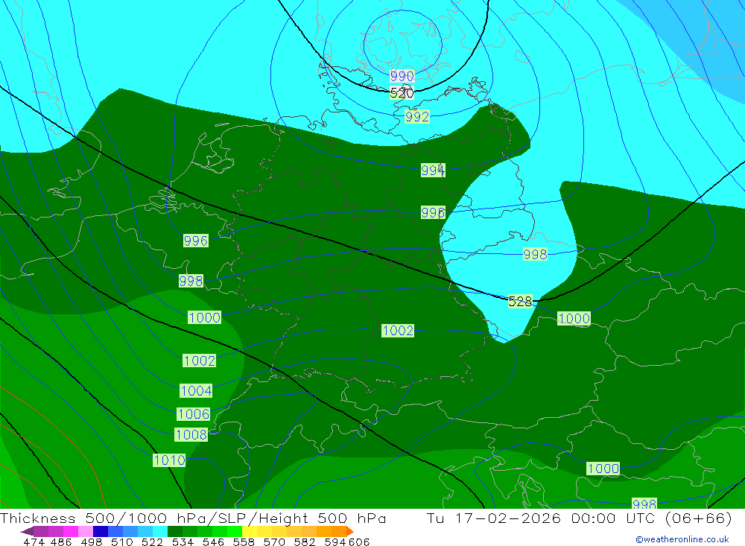745x546 pixels.
Task: Click the 570 legend value
Action: (274, 542)
